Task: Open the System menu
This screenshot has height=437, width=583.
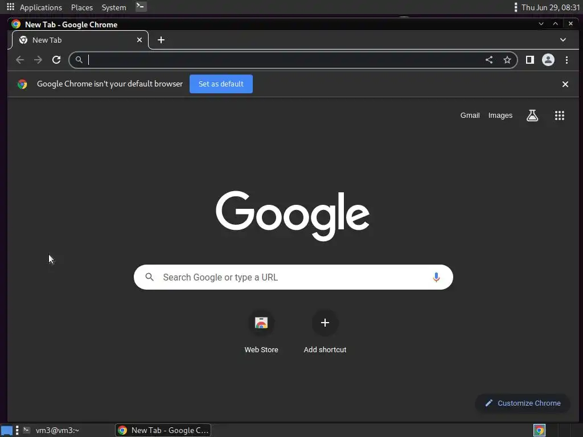Action: point(114,7)
